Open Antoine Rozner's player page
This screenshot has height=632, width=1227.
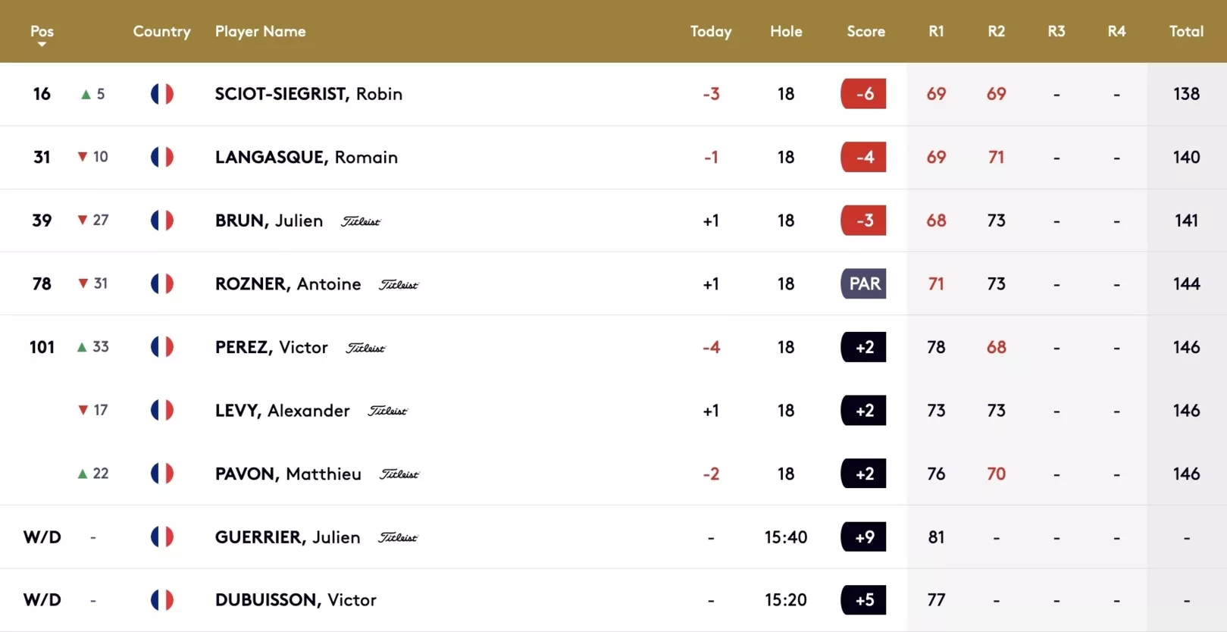click(288, 284)
